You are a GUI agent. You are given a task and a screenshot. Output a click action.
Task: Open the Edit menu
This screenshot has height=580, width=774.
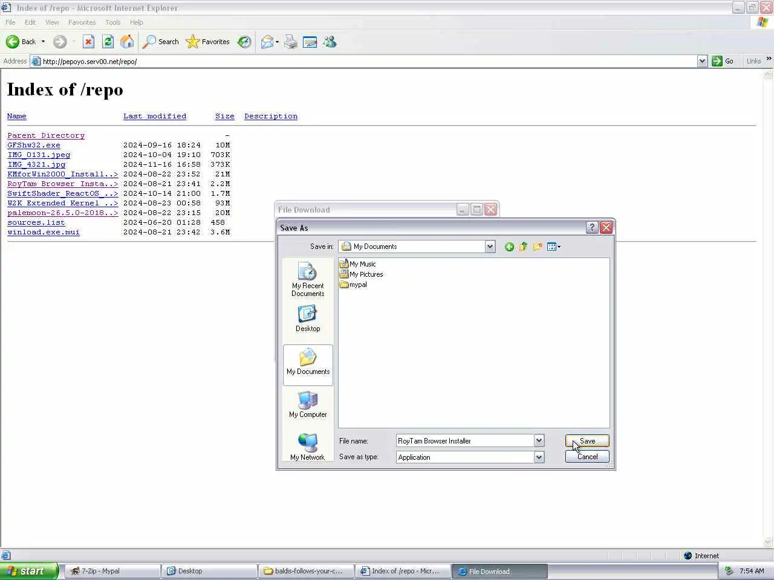pos(30,22)
